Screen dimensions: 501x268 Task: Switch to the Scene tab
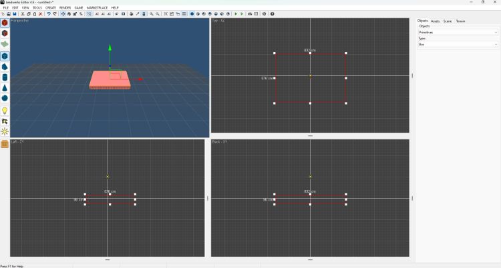coord(448,21)
